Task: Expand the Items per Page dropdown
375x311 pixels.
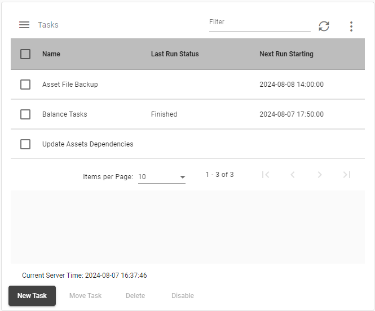Action: point(162,177)
